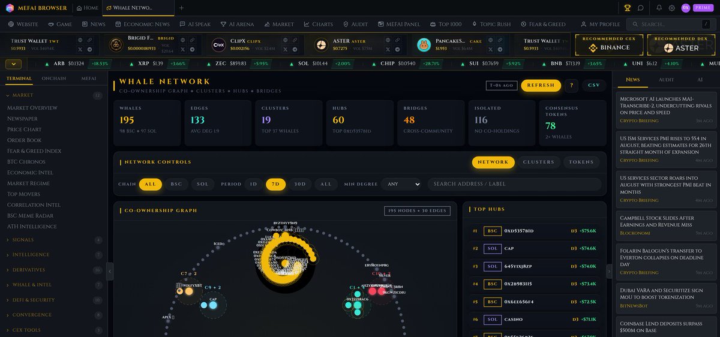Click the Recommended CEX Binance banner

[x=609, y=45]
